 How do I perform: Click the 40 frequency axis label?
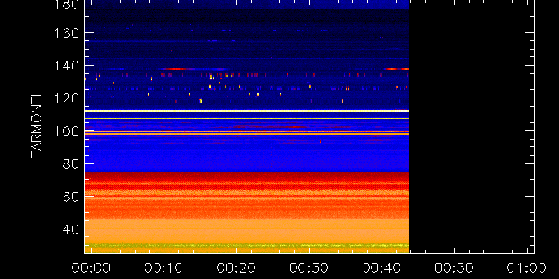71,230
